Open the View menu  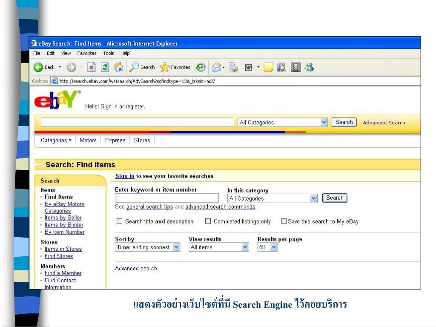66,53
